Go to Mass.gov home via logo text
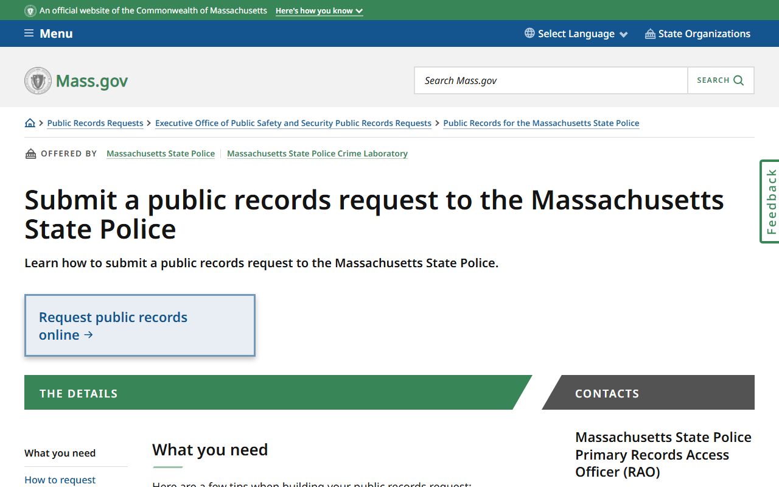The image size is (779, 487). tap(92, 81)
